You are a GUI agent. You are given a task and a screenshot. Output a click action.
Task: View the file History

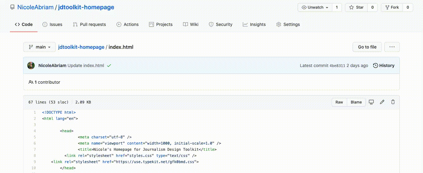click(384, 65)
